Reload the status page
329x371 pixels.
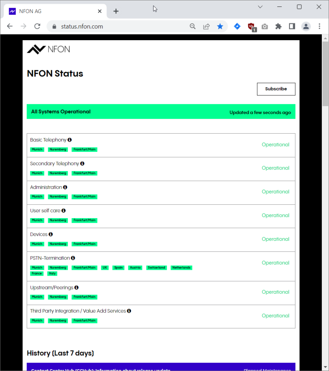(x=37, y=26)
